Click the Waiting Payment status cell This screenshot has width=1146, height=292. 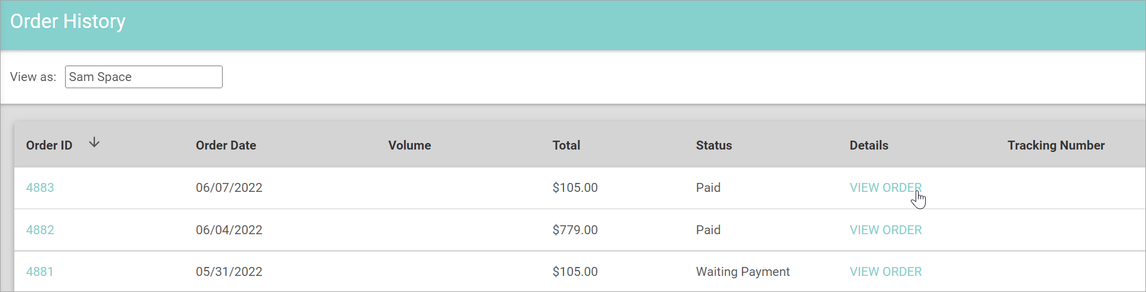tap(742, 272)
